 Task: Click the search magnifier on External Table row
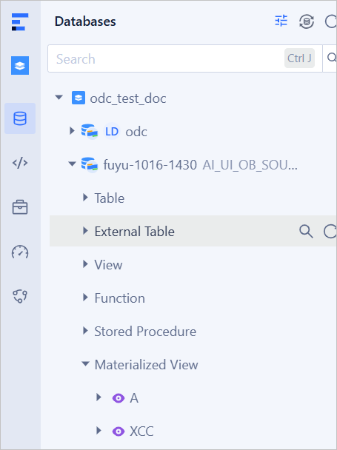306,232
